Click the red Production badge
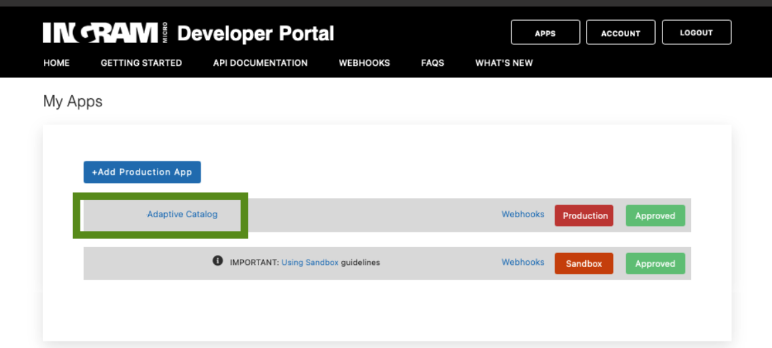772x348 pixels. click(584, 216)
